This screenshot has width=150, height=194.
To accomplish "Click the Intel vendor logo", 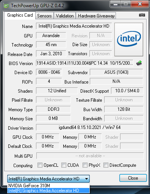I will pos(129,39).
